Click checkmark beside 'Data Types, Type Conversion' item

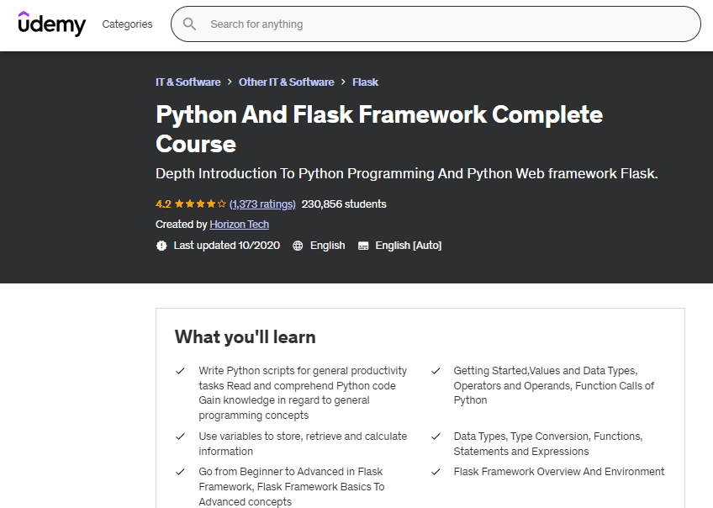pos(436,437)
